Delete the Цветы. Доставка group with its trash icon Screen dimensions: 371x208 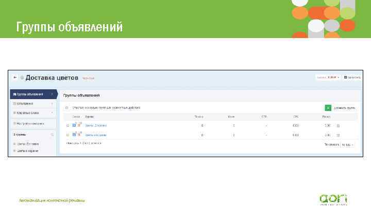pos(338,126)
